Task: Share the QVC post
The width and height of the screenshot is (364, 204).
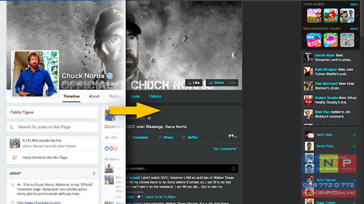Action: tap(165, 137)
